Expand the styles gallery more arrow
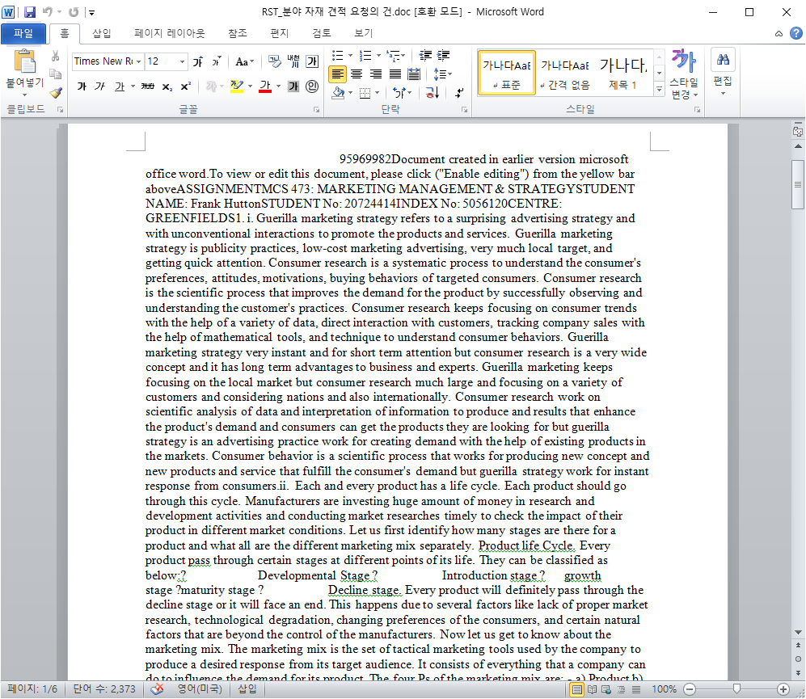The height and width of the screenshot is (699, 806). 659,90
